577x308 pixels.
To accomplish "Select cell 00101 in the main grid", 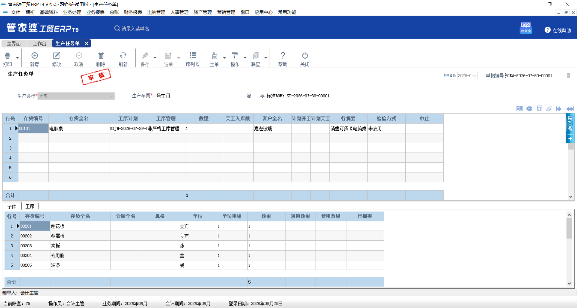I will pos(33,129).
